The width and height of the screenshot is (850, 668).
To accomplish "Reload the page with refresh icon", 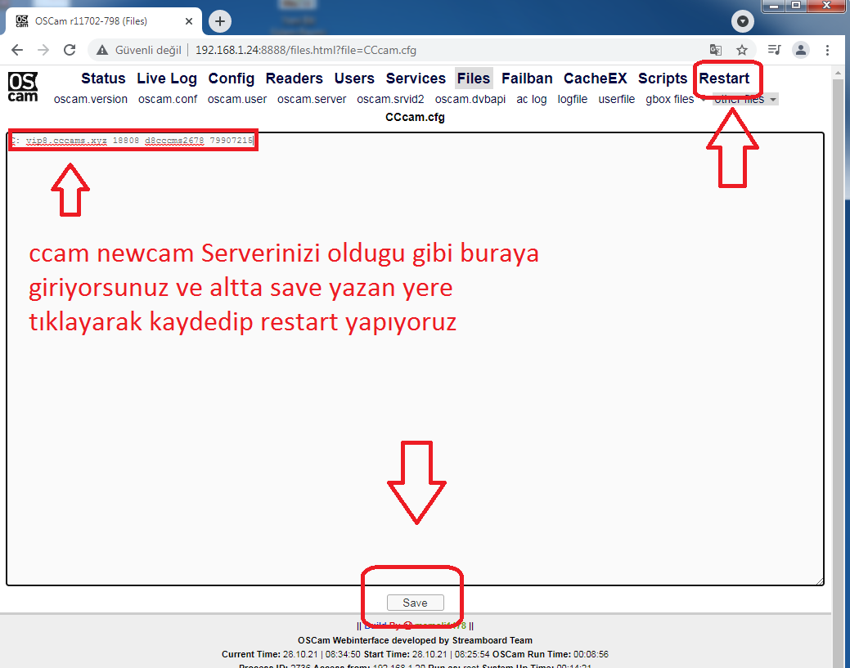I will pos(70,51).
